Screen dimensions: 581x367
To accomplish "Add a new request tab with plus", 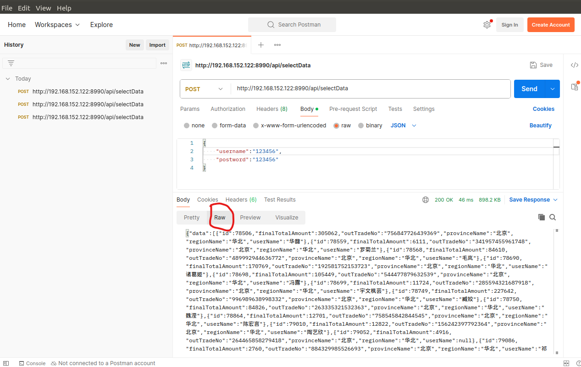I will tap(261, 45).
